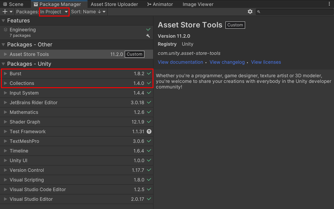Select the TextMeshPro package
Image resolution: width=334 pixels, height=209 pixels.
(x=76, y=141)
